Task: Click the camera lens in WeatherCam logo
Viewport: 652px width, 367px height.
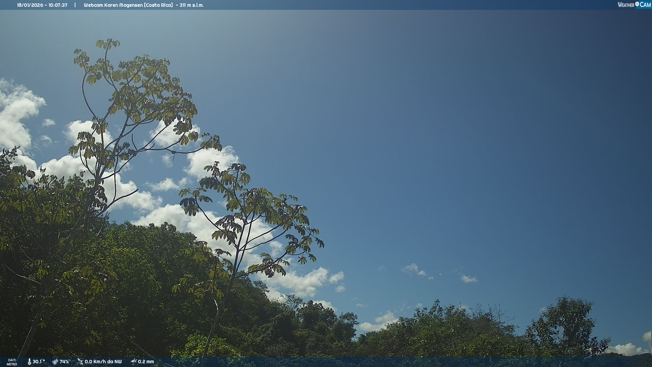Action: click(637, 4)
